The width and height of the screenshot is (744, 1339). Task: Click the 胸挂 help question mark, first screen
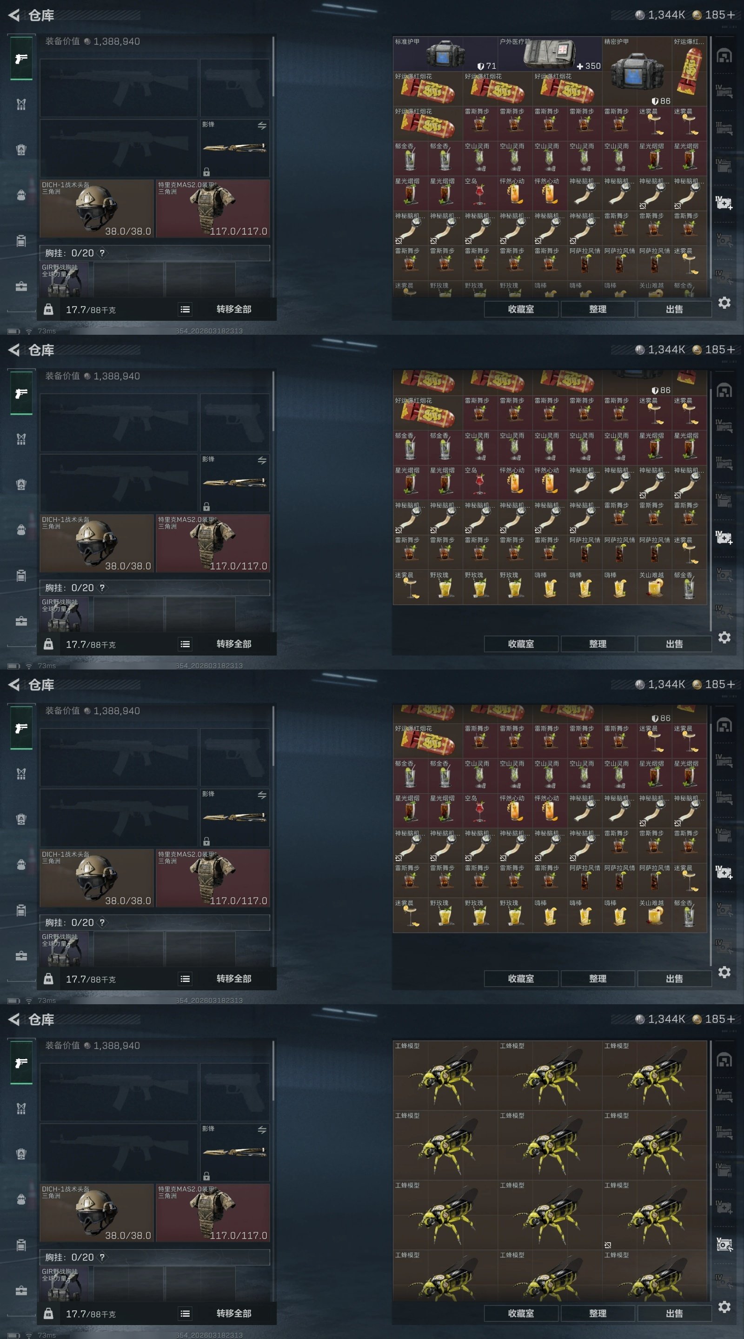(102, 253)
